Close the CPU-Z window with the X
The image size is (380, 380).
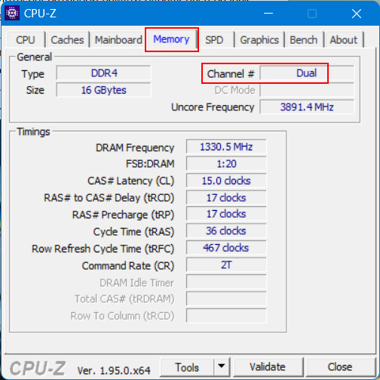click(x=357, y=14)
